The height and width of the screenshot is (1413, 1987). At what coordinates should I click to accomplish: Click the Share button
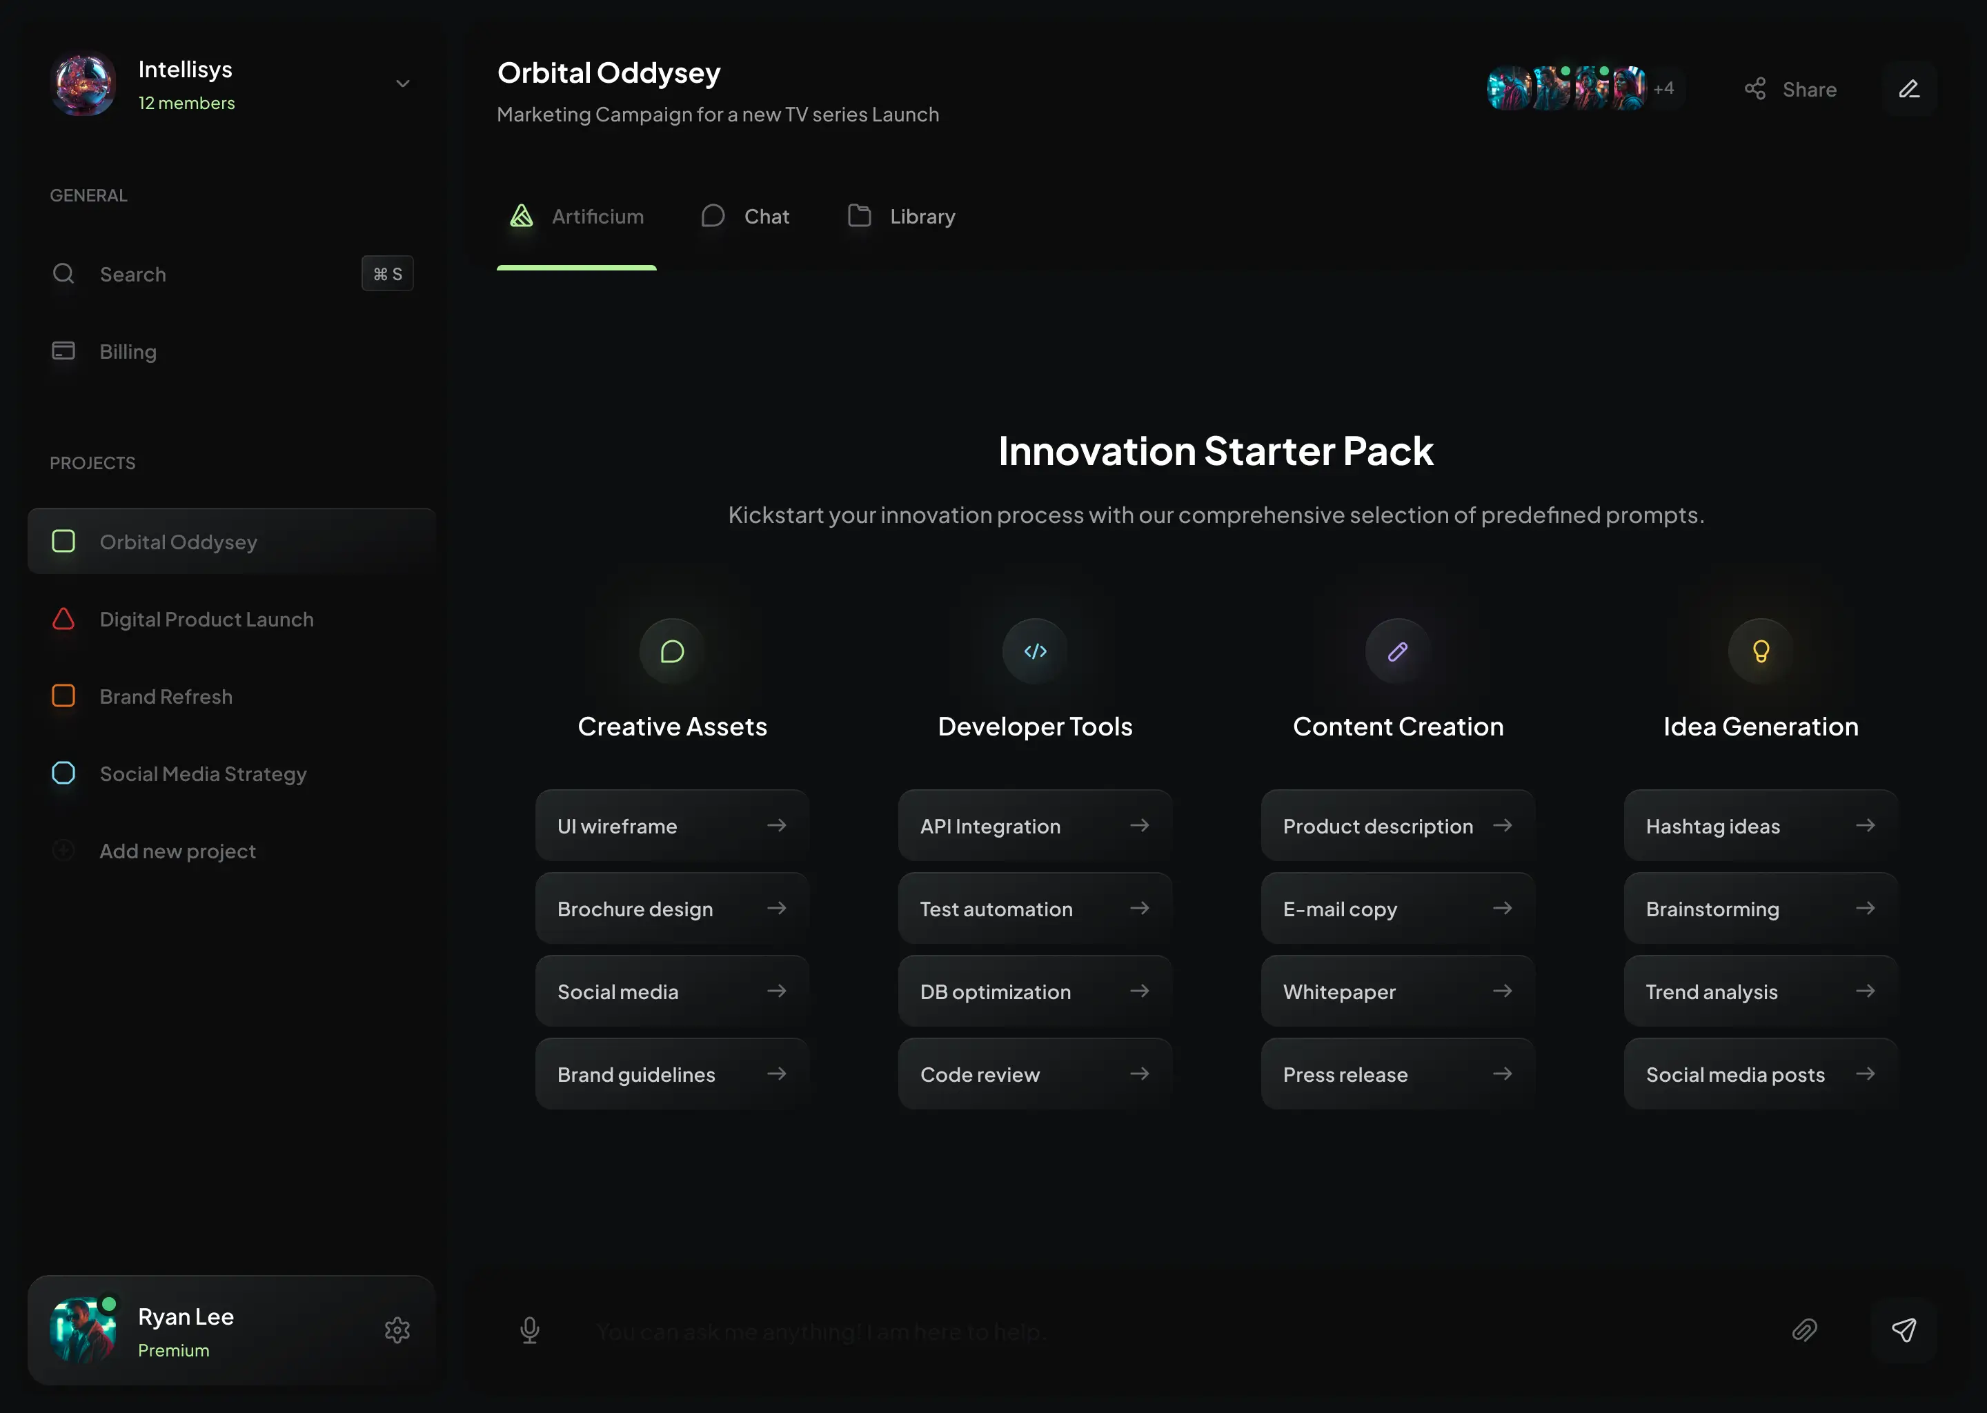tap(1790, 89)
